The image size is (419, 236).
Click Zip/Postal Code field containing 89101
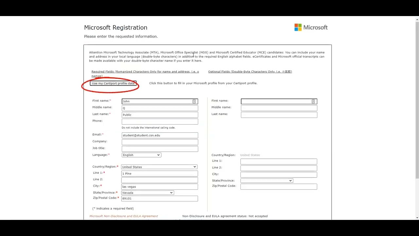coord(160,198)
